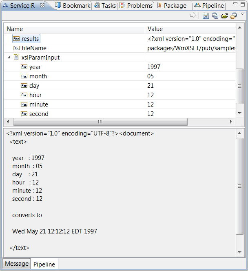Switch to the Bookmark tab
Image resolution: width=248 pixels, height=271 pixels.
[73, 5]
